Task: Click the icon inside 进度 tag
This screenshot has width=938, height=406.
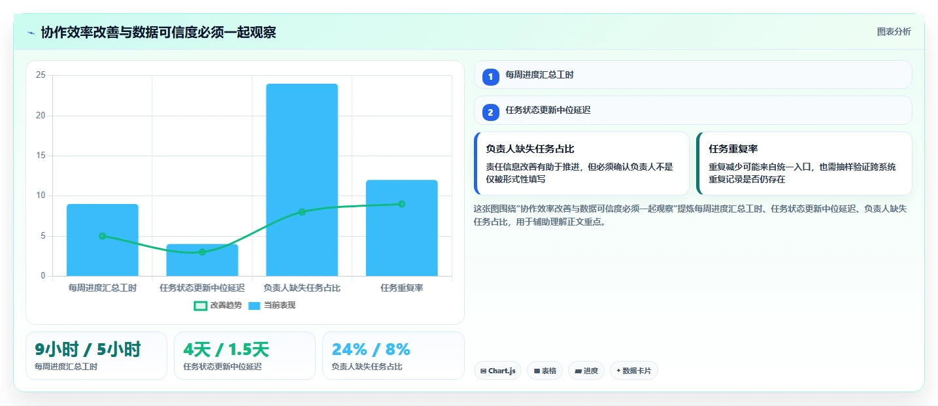Action: (578, 371)
